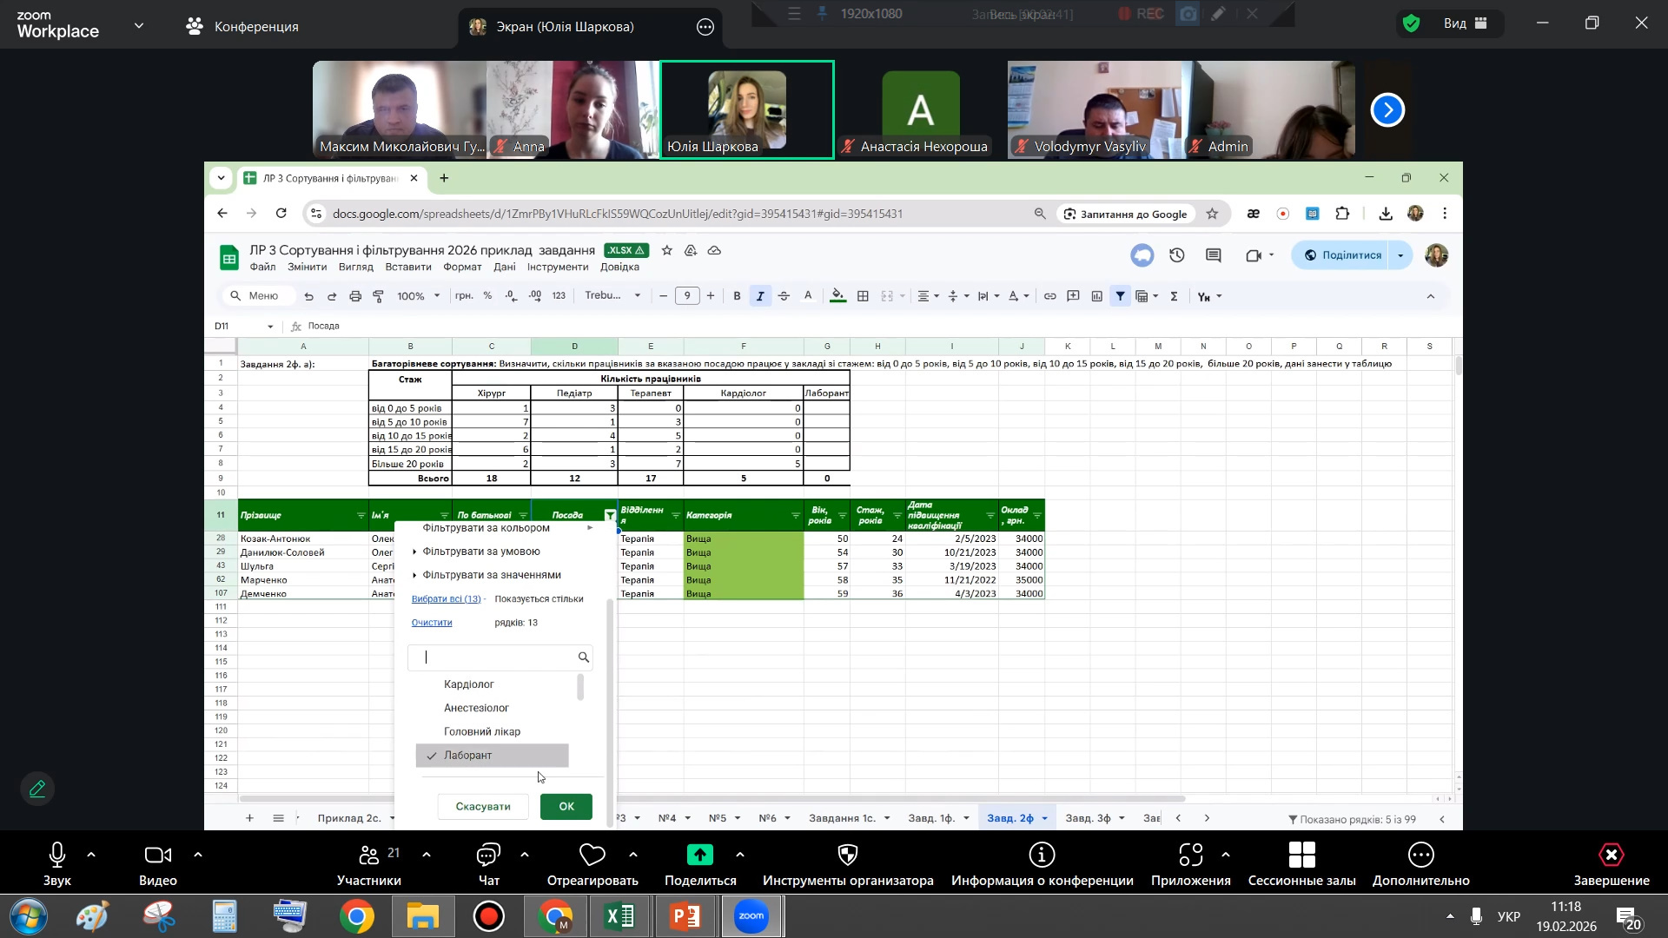Click the functions sigma icon
The height and width of the screenshot is (938, 1668).
click(x=1174, y=296)
